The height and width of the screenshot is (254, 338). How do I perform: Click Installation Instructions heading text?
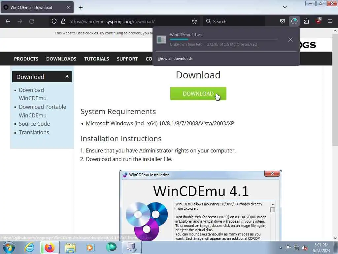pyautogui.click(x=121, y=139)
